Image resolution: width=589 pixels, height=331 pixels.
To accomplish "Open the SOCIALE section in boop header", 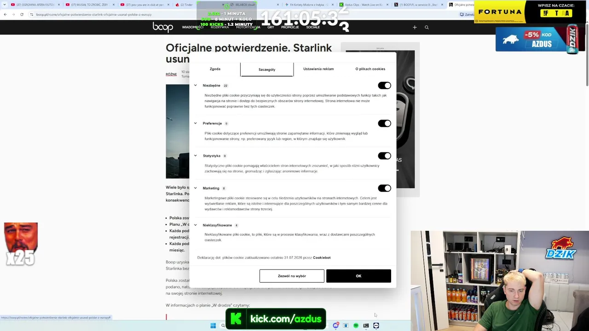I will [313, 27].
